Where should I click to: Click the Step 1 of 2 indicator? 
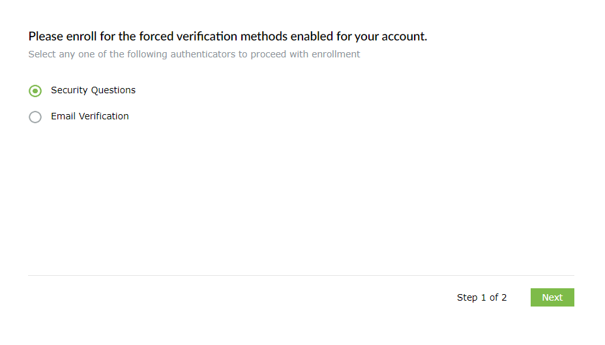[x=482, y=297]
